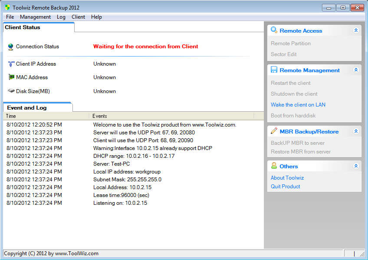Select the Event and Log tab
368x260 pixels.
click(27, 107)
